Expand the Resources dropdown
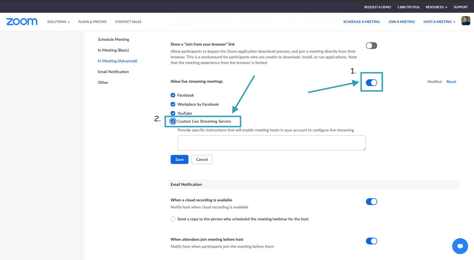The height and width of the screenshot is (260, 474). click(x=436, y=7)
